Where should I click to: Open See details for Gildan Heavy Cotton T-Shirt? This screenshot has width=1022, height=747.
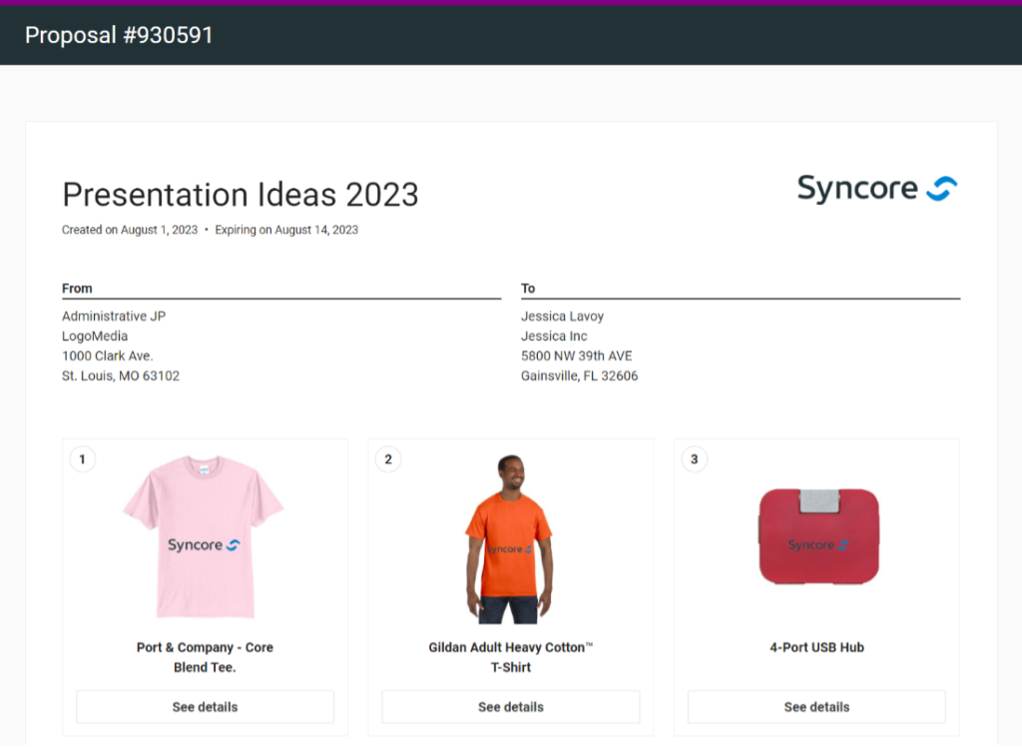[510, 706]
